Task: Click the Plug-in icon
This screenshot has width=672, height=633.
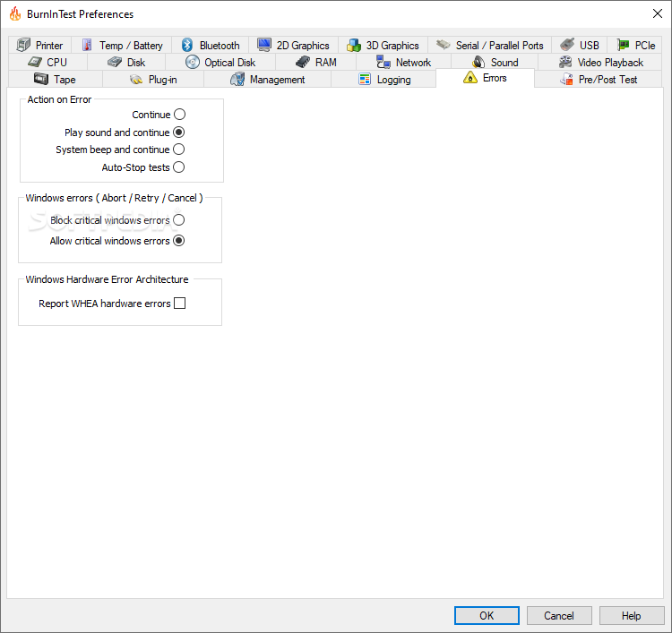Action: pyautogui.click(x=136, y=79)
